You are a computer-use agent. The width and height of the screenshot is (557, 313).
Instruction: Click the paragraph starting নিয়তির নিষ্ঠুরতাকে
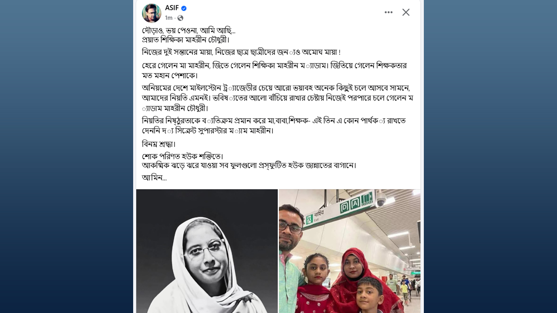tap(274, 125)
